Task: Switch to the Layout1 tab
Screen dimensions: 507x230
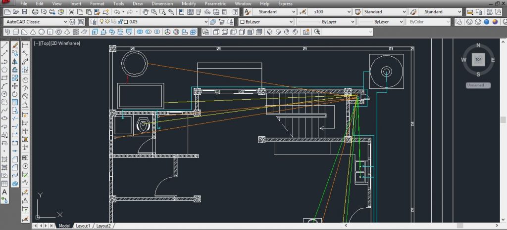Action: point(83,226)
